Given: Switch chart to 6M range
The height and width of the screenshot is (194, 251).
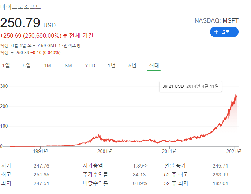Looking at the screenshot, I should click(x=68, y=66).
